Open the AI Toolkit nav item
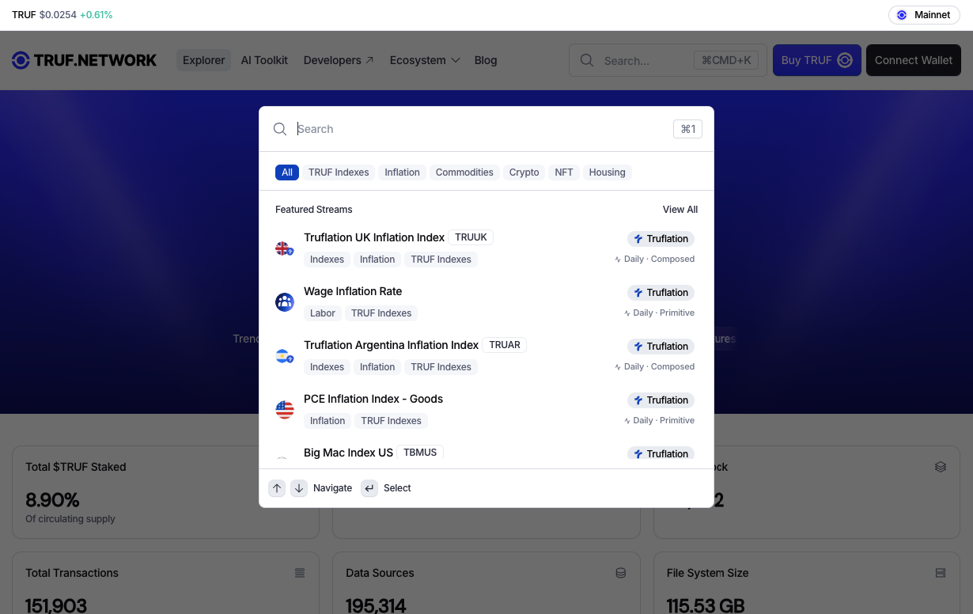The width and height of the screenshot is (973, 614). (264, 60)
